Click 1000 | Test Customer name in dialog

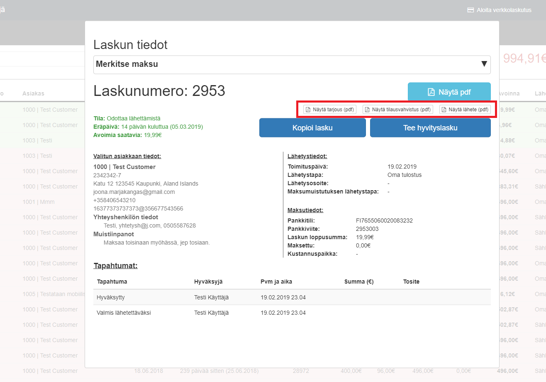pyautogui.click(x=124, y=167)
